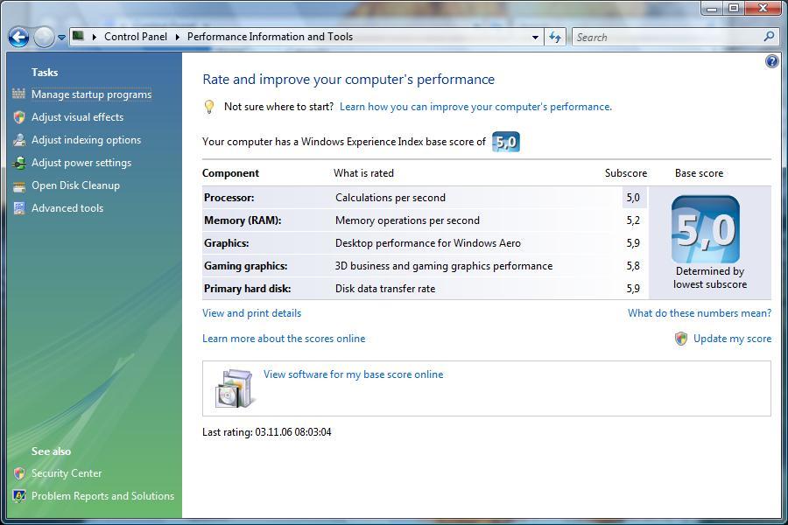Click the Back navigation arrow button
Image resolution: width=788 pixels, height=525 pixels.
(19, 37)
